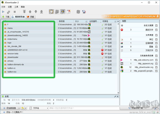
Task: Click the image icon next to 图像
Action: [122, 47]
